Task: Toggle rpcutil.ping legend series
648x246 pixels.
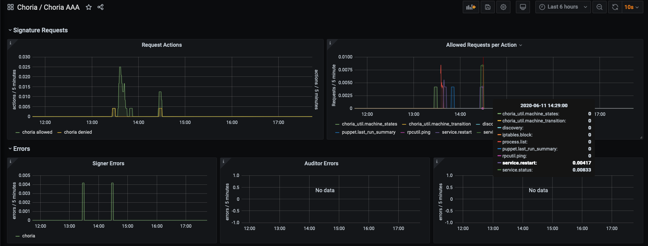Action: click(x=419, y=132)
